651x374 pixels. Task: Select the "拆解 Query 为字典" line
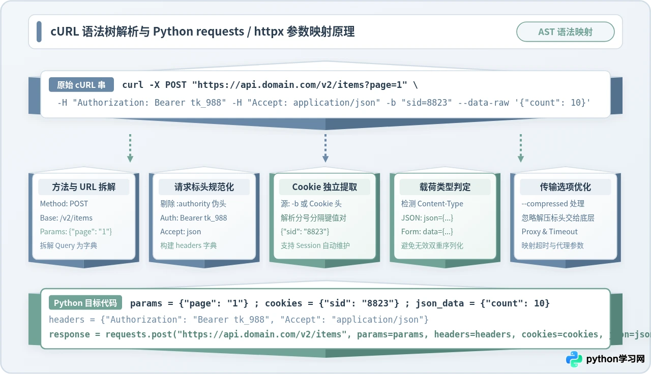click(69, 246)
